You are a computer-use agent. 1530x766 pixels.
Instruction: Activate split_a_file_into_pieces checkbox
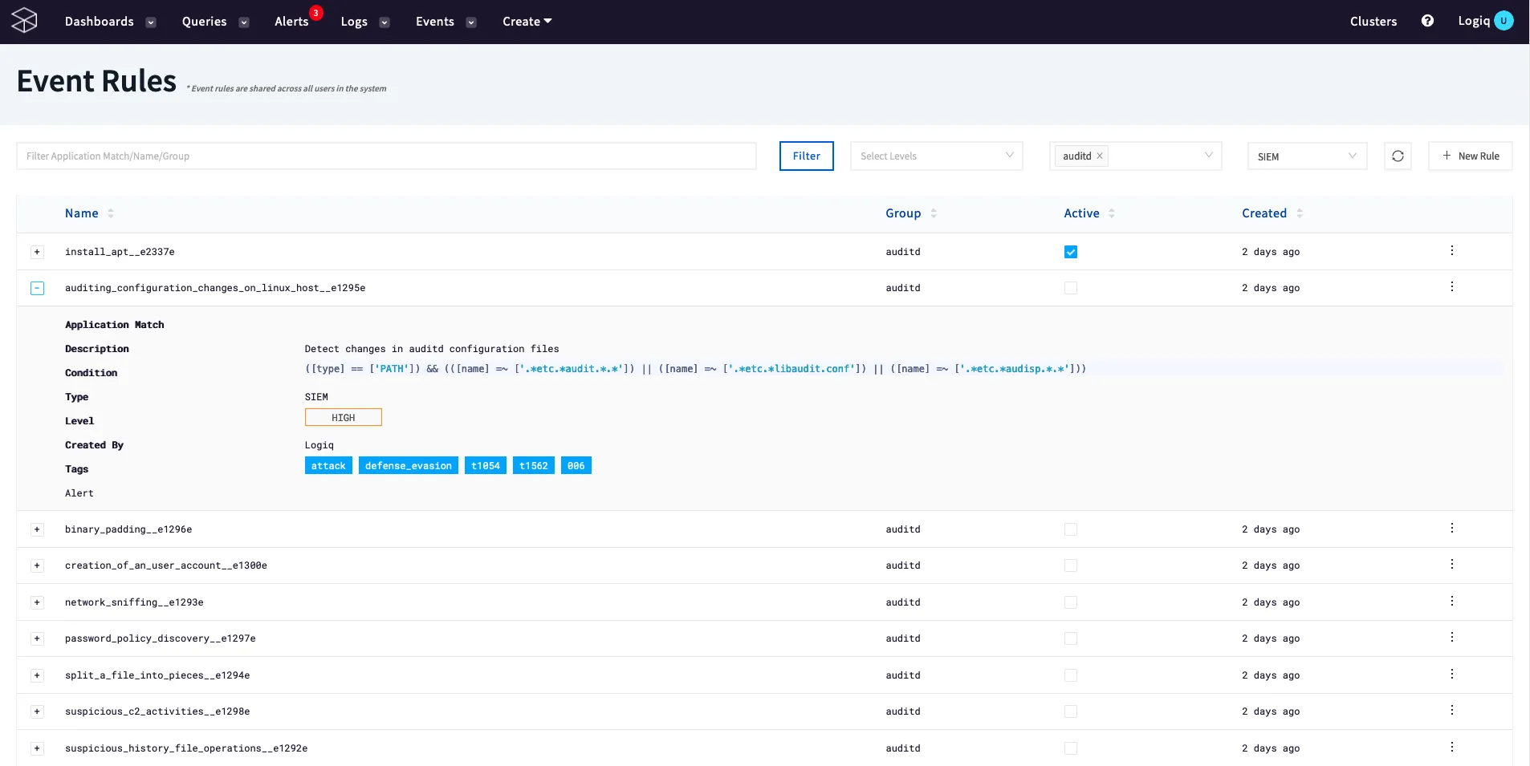point(1071,675)
